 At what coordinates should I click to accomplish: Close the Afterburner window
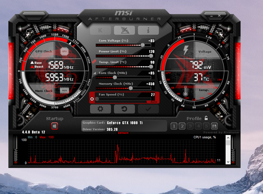219,16
